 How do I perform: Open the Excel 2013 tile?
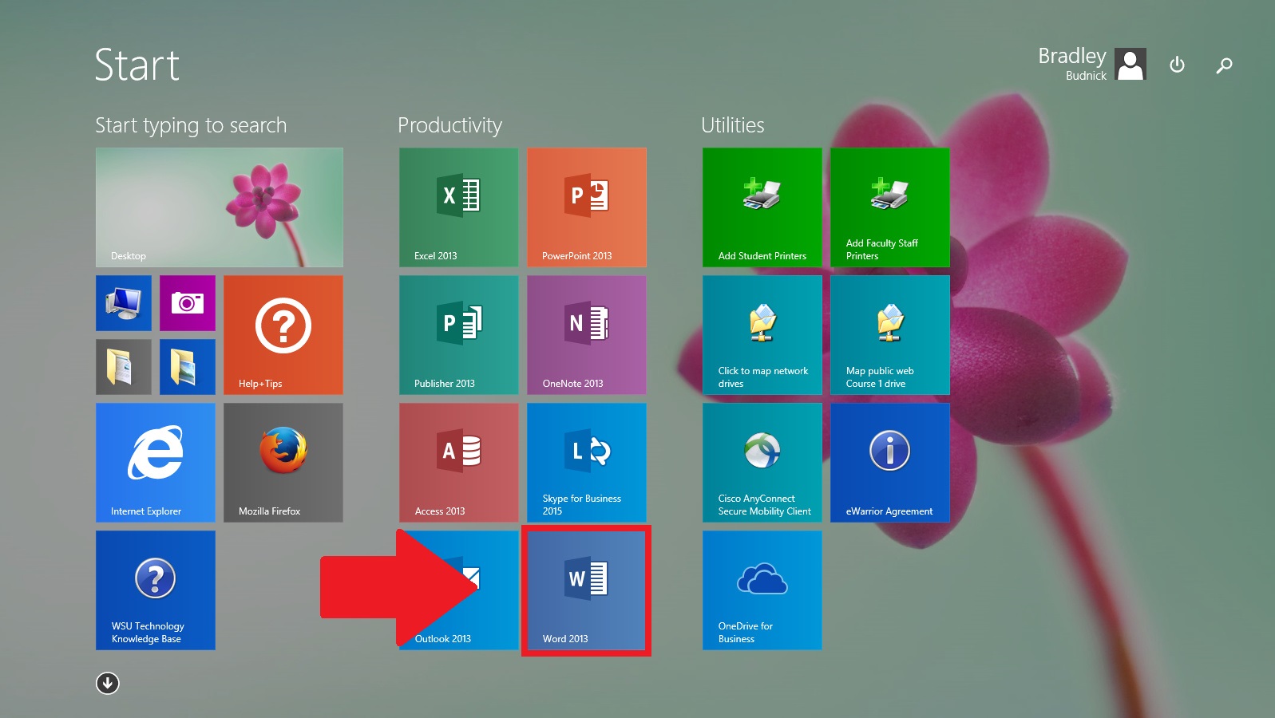click(458, 207)
